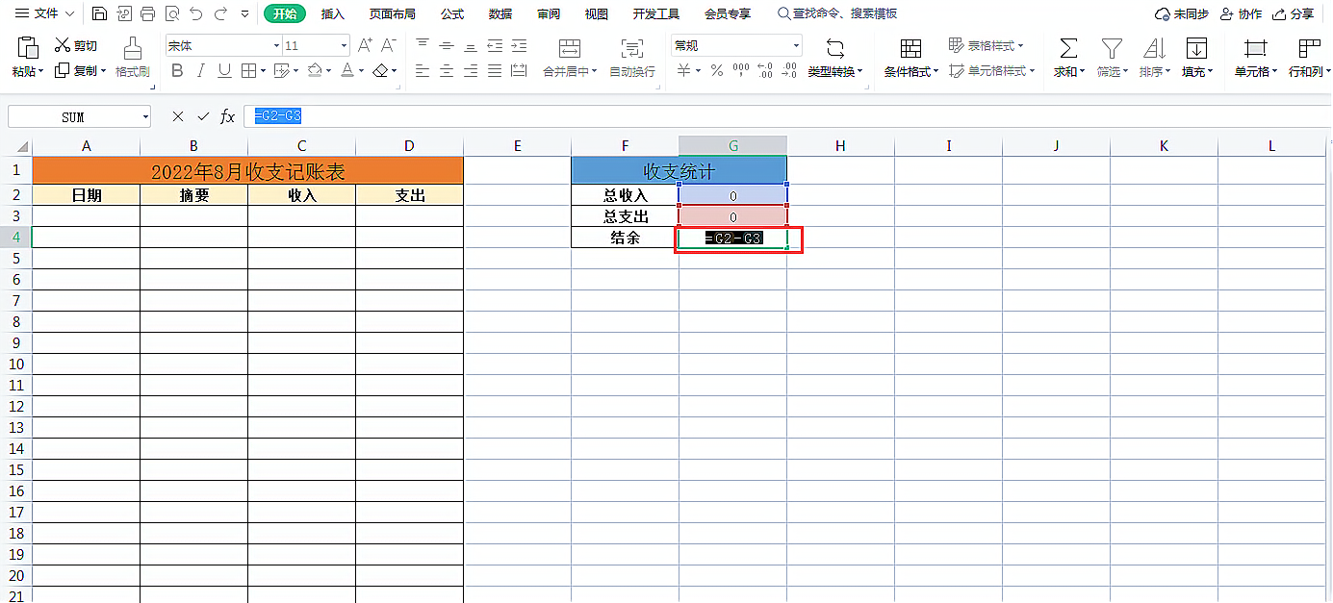Switch to the Insert (插入) tab
This screenshot has width=1333, height=603.
pos(333,13)
